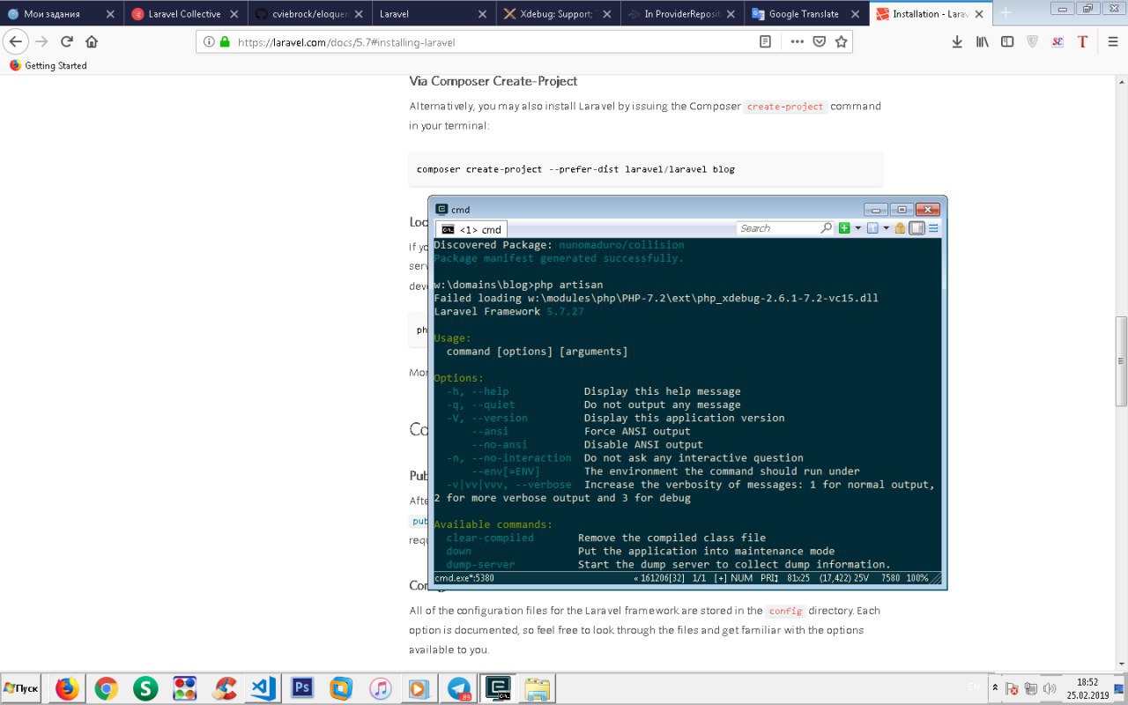Click composer create-project command code block
The image size is (1128, 705).
pos(645,168)
